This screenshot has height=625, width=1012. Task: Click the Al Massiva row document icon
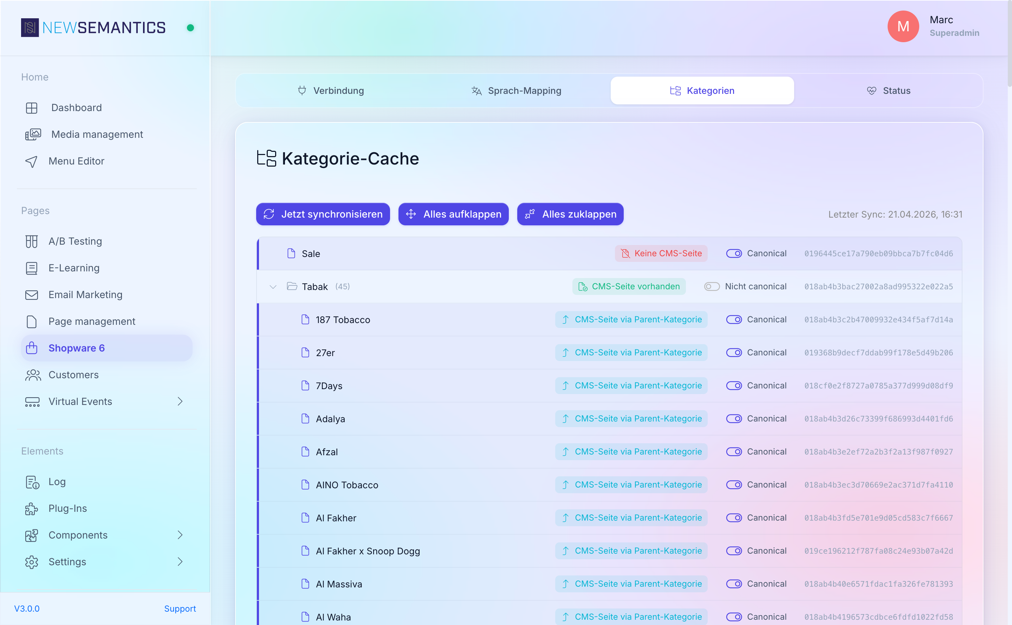click(x=305, y=584)
